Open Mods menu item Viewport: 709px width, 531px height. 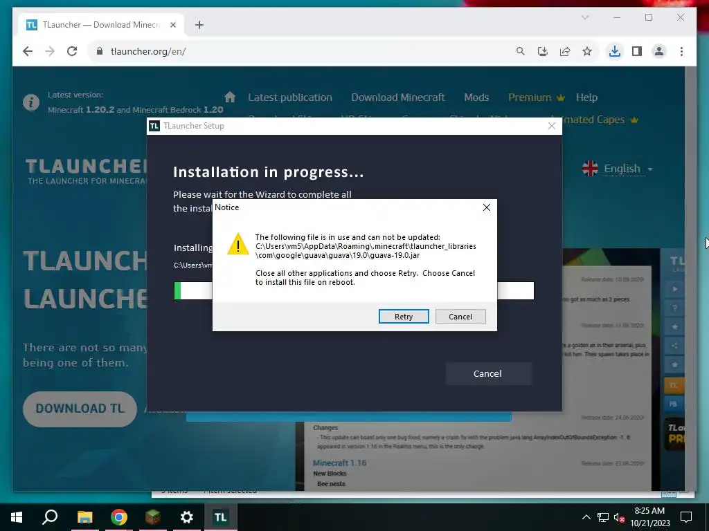[x=476, y=97]
